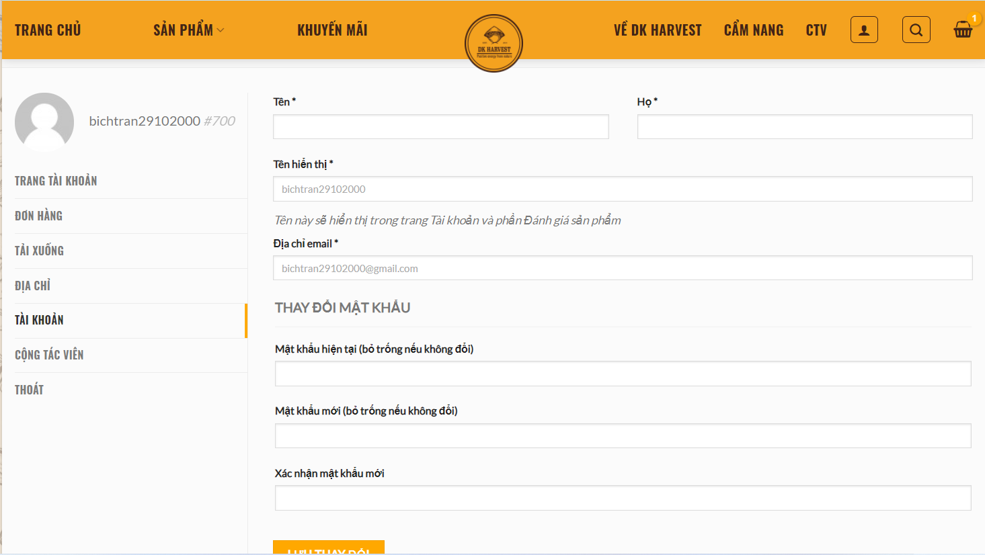Open the Khuyến Mãi menu item

pyautogui.click(x=332, y=30)
